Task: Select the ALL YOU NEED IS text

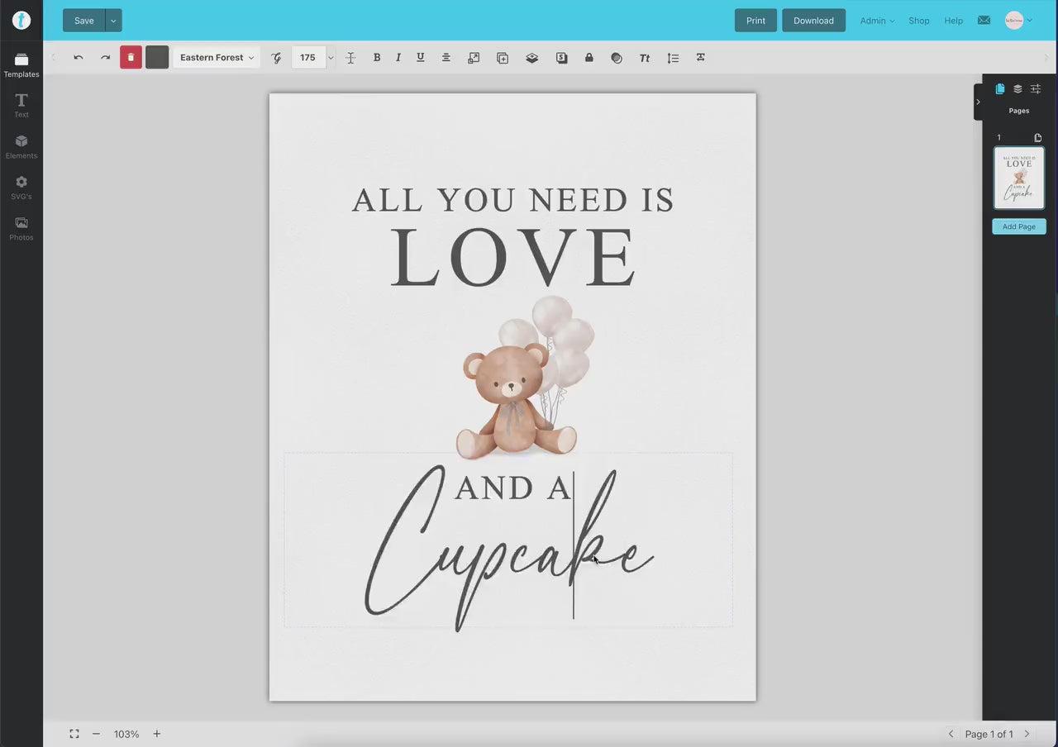Action: pos(512,200)
